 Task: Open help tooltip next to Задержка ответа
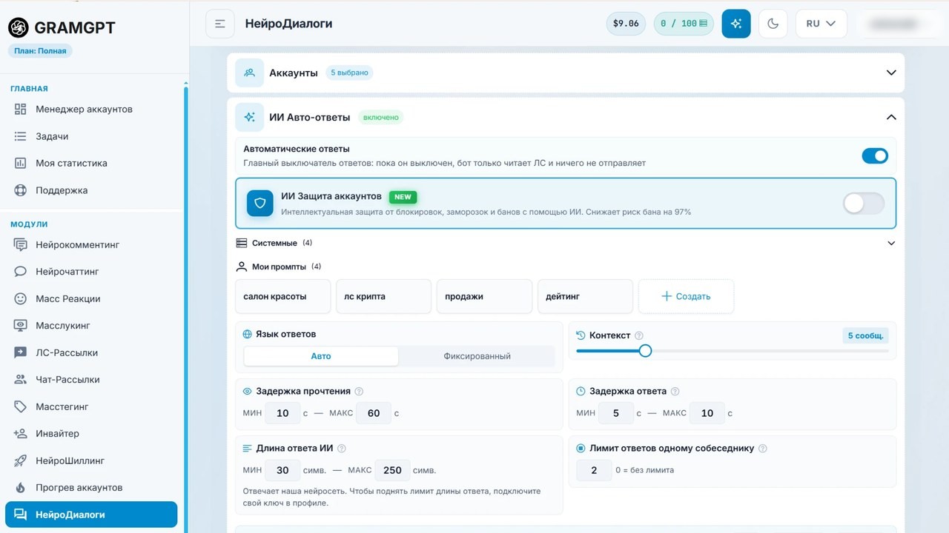[x=675, y=392]
